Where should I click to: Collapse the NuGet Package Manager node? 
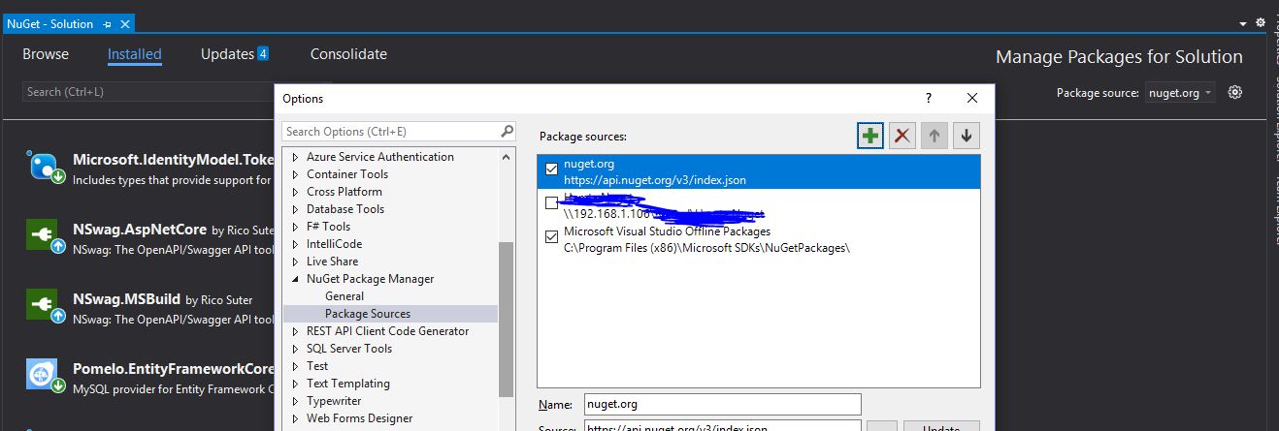pyautogui.click(x=296, y=279)
